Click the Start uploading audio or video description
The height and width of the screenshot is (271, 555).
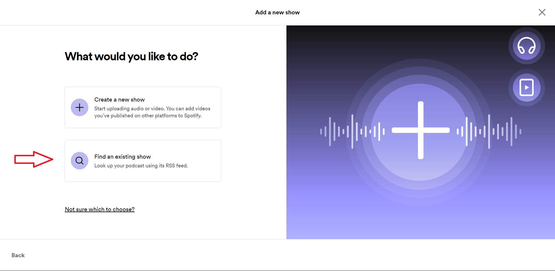click(152, 112)
